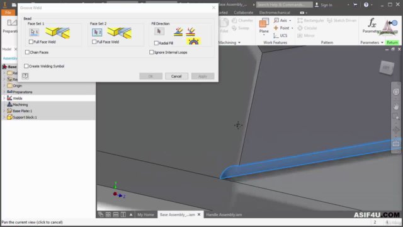Click the Groove Weld help icon
Image resolution: width=403 pixels, height=227 pixels.
25,76
